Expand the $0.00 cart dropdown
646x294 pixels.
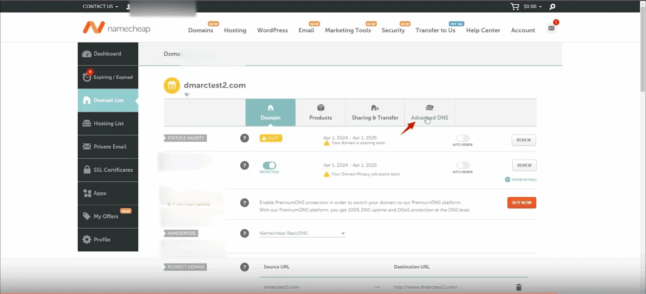pos(533,6)
